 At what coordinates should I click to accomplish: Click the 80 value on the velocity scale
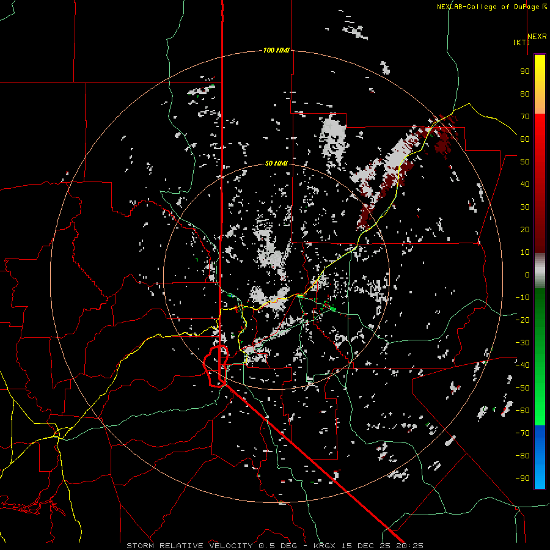click(525, 94)
